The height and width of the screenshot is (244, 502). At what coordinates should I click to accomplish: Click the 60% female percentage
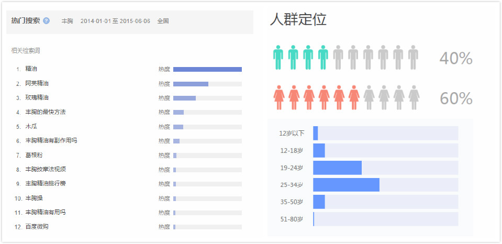click(x=456, y=98)
